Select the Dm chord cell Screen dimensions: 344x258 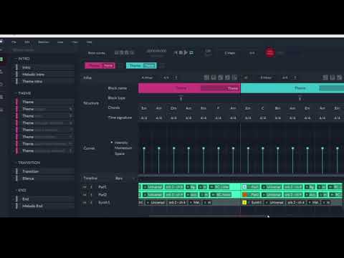[173, 108]
